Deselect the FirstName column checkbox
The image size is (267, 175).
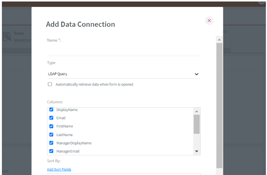click(51, 126)
